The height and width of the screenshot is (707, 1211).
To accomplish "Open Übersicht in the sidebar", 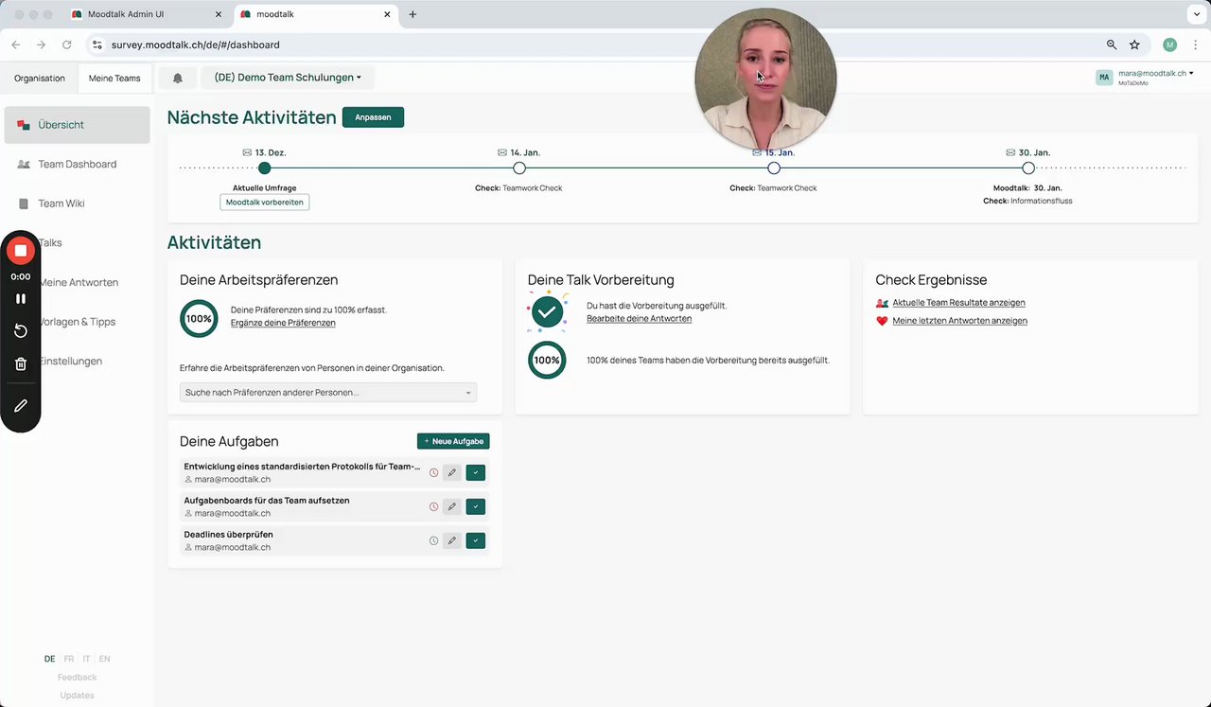I will pyautogui.click(x=77, y=125).
